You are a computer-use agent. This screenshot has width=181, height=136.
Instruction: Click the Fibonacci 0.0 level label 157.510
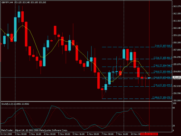click(x=167, y=46)
